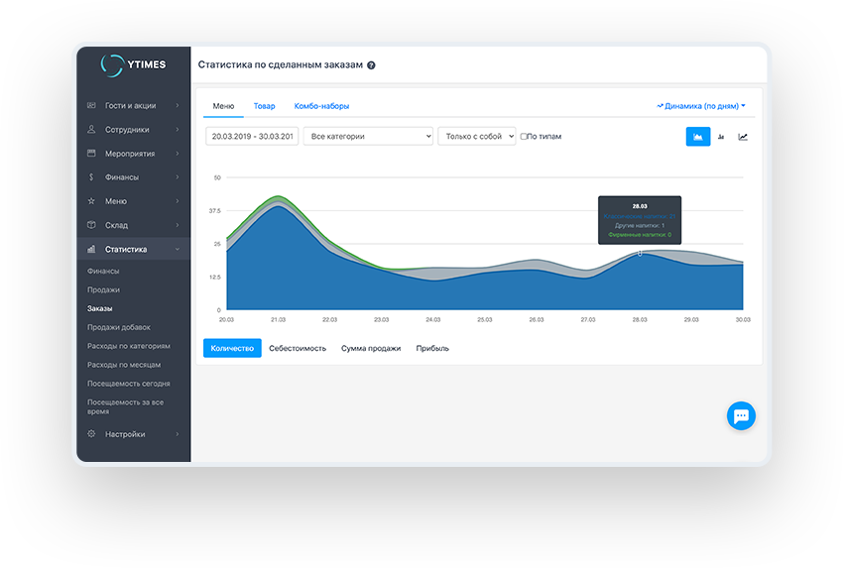Click the 28.03 data point on chart
Screen dimensions: 844x568
point(640,254)
